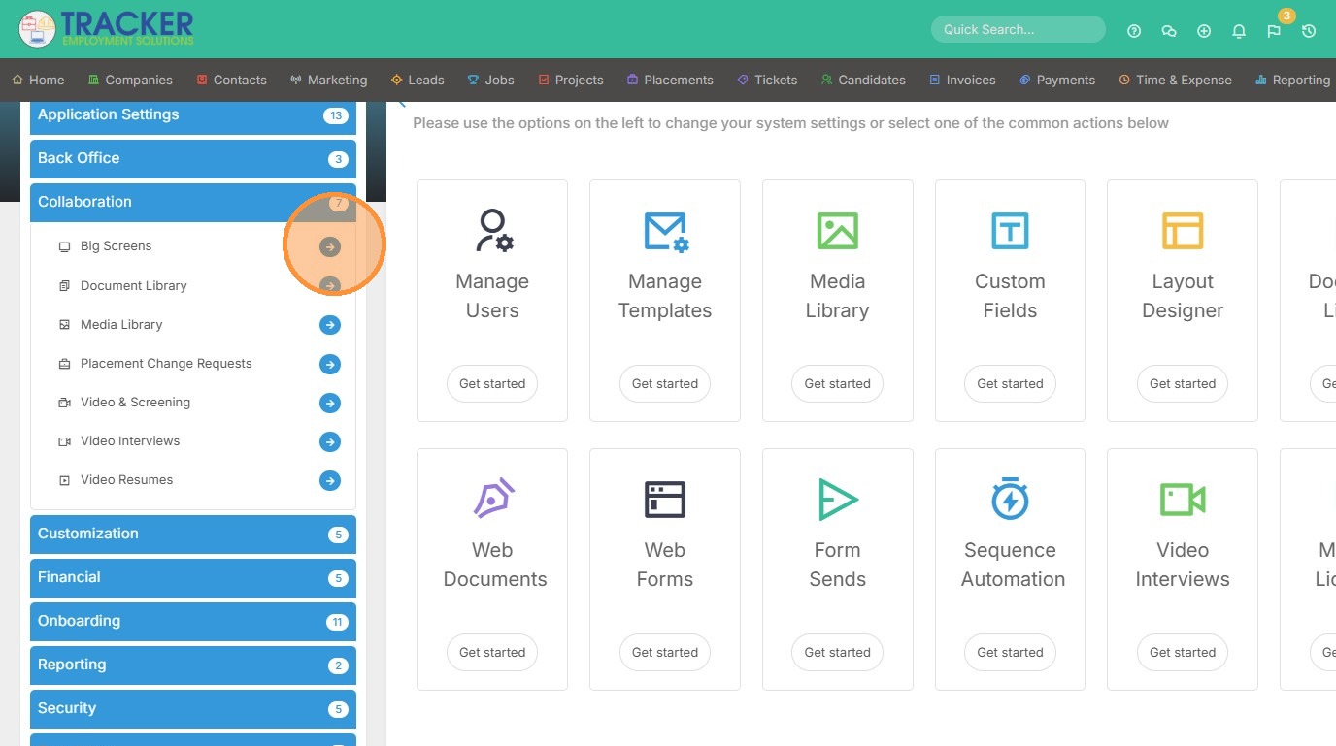Screen dimensions: 1336x746
Task: Click the Custom Fields card icon
Action: click(1010, 231)
